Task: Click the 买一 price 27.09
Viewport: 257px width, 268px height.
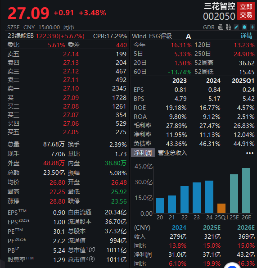Action: [x=71, y=98]
